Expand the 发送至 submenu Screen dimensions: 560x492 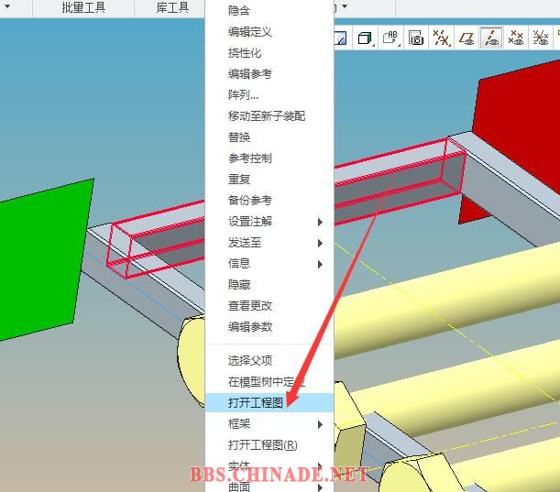[x=269, y=243]
